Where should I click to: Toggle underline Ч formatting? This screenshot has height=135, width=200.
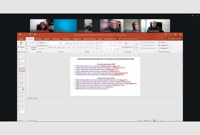coord(55,47)
